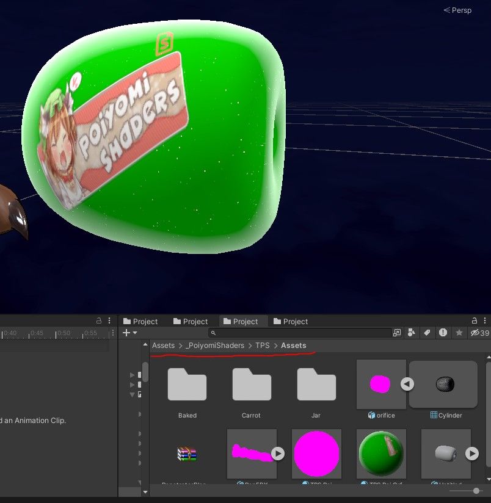
Task: Open the Project panel's three-dot options menu
Action: coord(485,320)
